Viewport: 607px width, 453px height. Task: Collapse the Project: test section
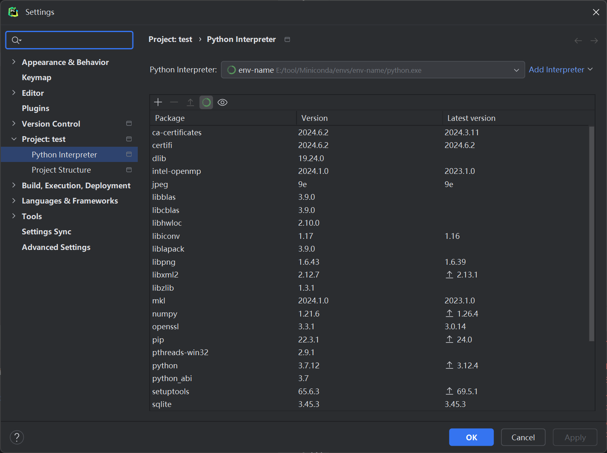[x=14, y=139]
